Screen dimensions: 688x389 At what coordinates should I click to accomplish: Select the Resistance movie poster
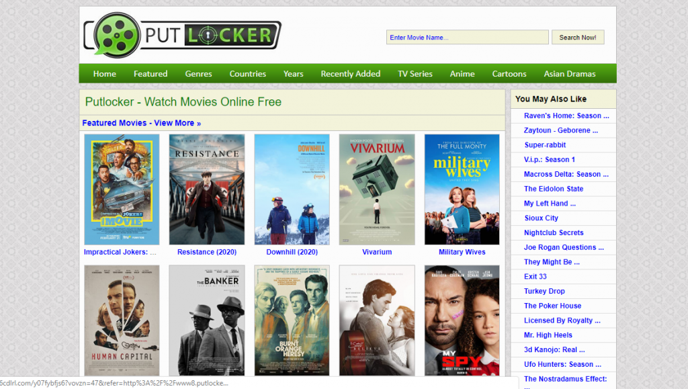206,189
